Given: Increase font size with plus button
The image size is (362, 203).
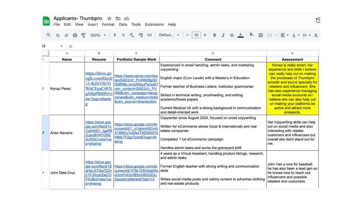Looking at the screenshot, I should [x=205, y=35].
